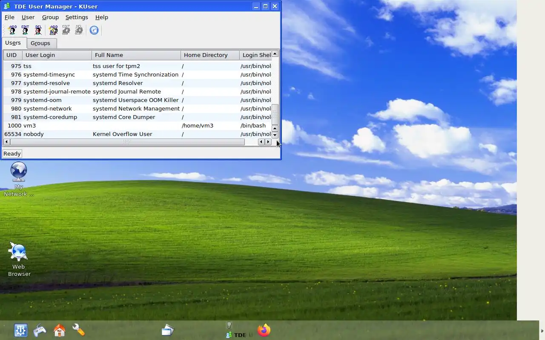545x340 pixels.
Task: Sort by the UID column header
Action: [13, 55]
